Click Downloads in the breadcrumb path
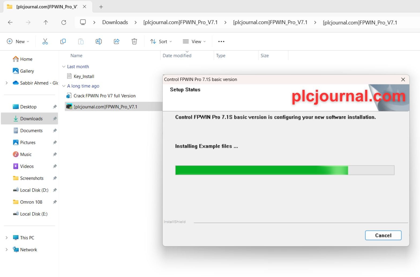Image resolution: width=420 pixels, height=277 pixels. 115,23
